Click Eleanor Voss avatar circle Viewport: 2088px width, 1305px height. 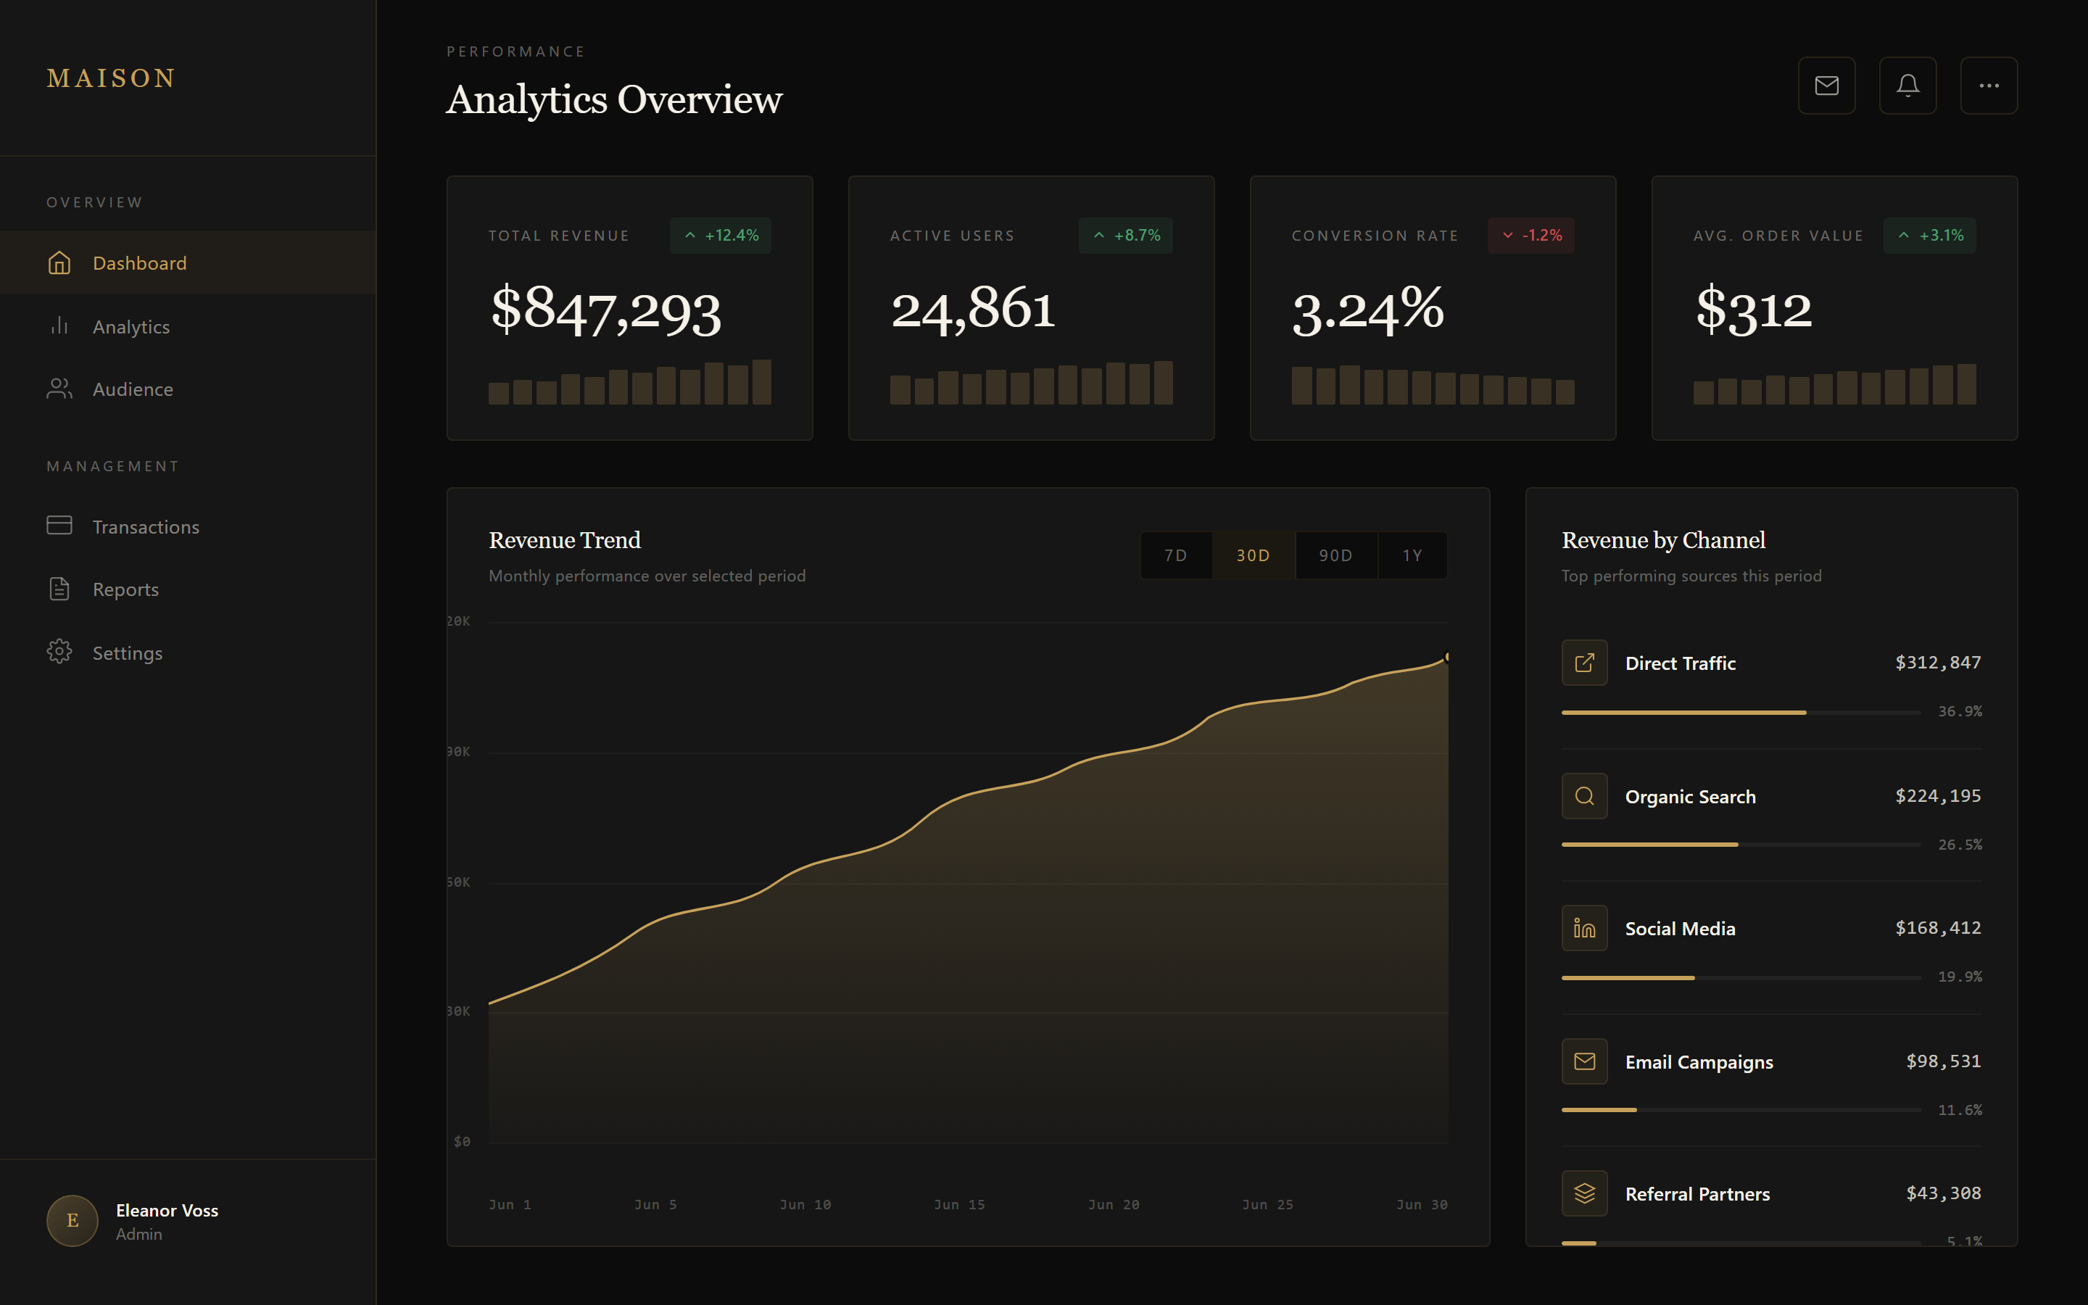tap(72, 1220)
